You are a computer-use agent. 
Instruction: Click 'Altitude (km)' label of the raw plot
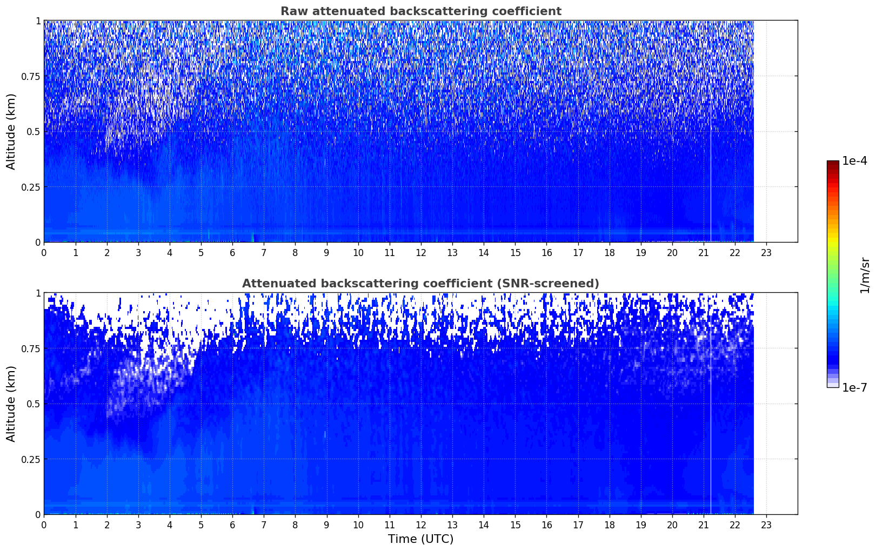(x=11, y=131)
